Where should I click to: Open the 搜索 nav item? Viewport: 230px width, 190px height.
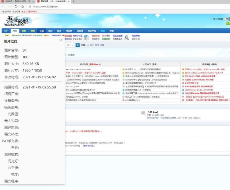33,31
